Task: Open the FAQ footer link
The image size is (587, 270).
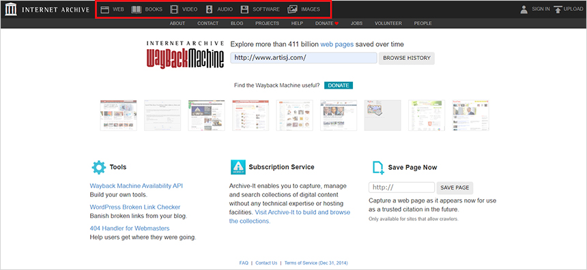Action: click(x=244, y=263)
